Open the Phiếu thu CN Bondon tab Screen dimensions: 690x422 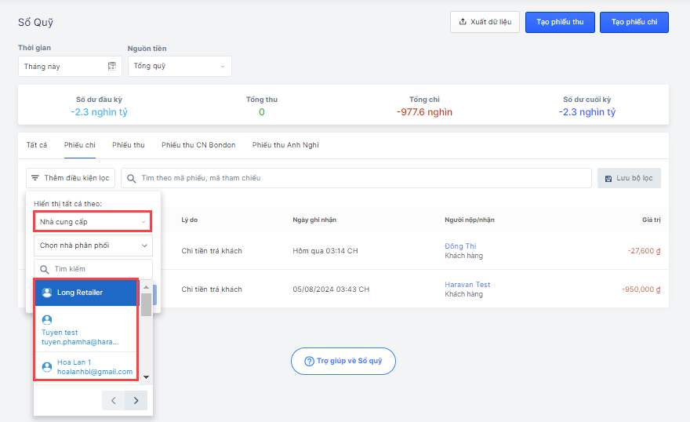click(x=198, y=145)
